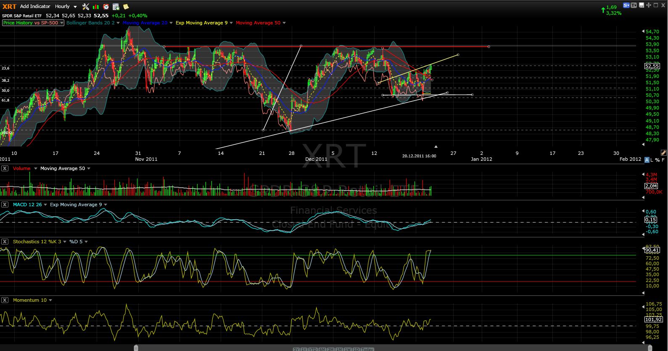Select the 3M time range
Viewport: 668px width, 351px height.
pos(331,349)
